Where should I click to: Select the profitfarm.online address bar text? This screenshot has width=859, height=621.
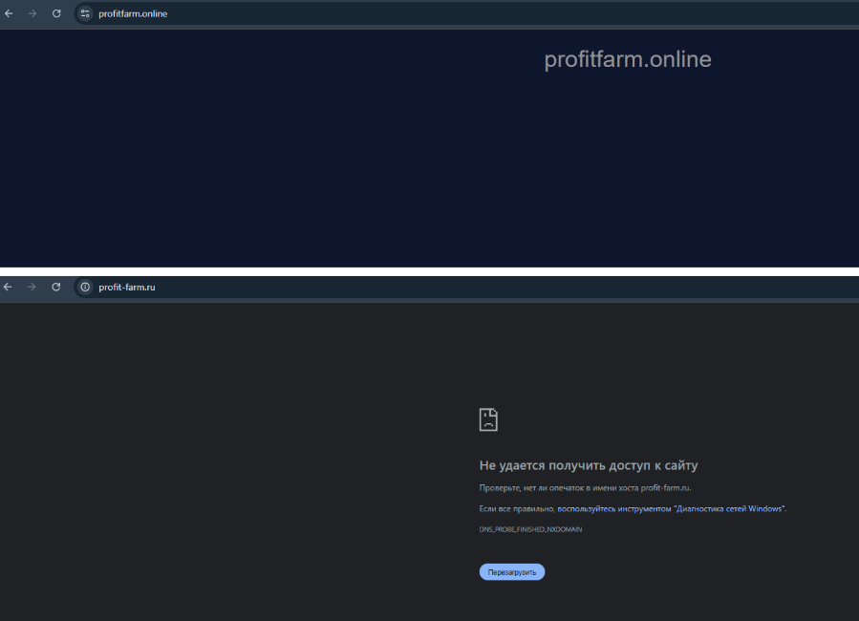(x=133, y=13)
